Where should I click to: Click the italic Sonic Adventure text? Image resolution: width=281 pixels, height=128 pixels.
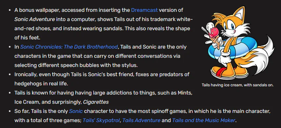[x=35, y=19]
